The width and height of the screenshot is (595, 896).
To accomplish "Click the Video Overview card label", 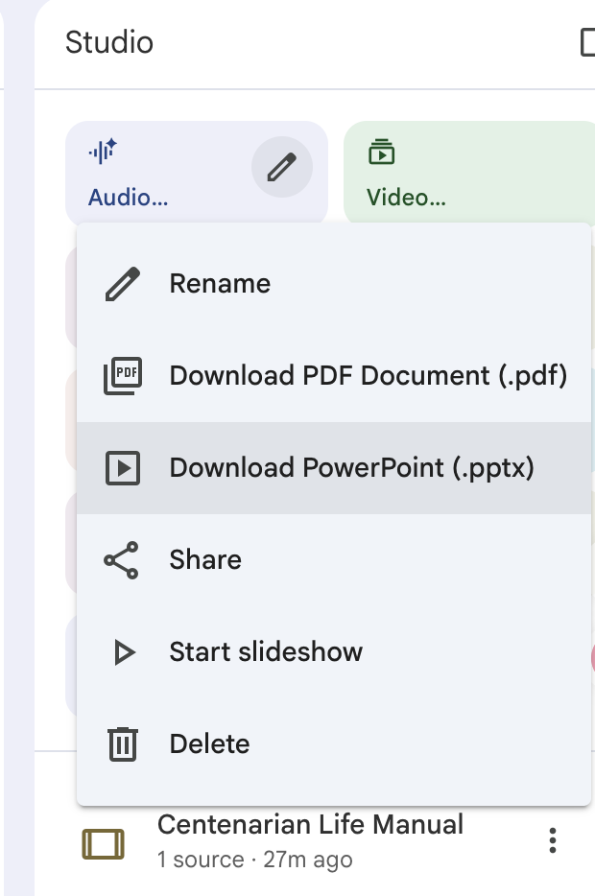I will (x=406, y=198).
